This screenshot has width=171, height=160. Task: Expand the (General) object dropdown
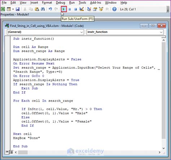(82, 32)
